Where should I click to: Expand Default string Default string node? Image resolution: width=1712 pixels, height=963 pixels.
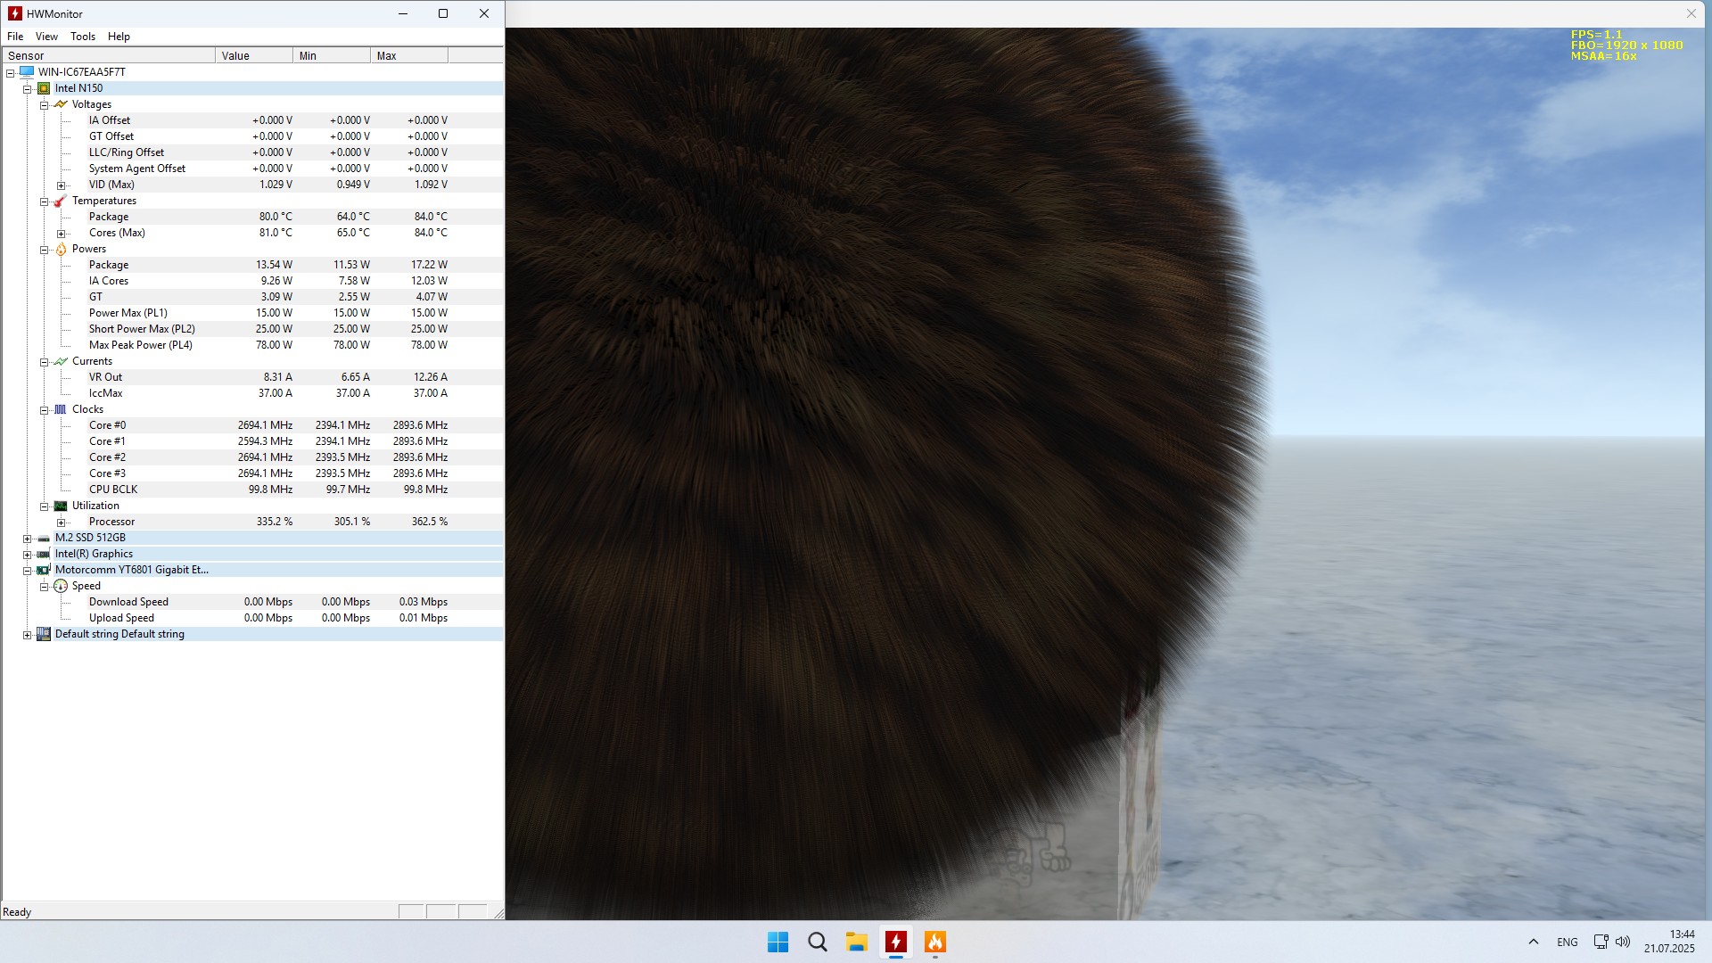point(28,635)
